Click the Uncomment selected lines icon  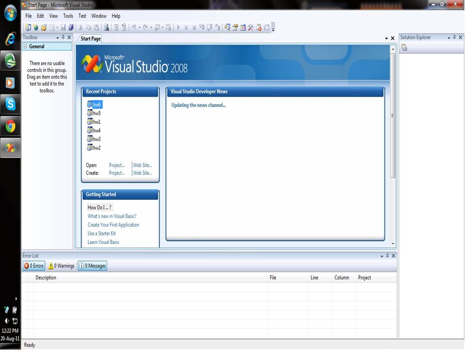124,27
